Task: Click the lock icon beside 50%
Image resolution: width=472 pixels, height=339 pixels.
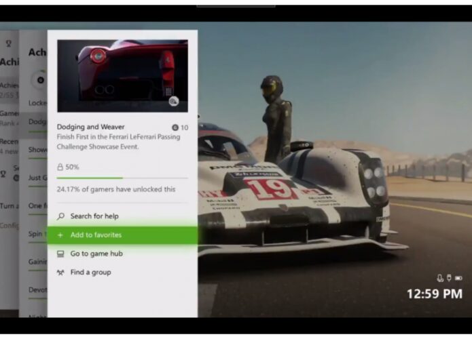Action: tap(60, 167)
